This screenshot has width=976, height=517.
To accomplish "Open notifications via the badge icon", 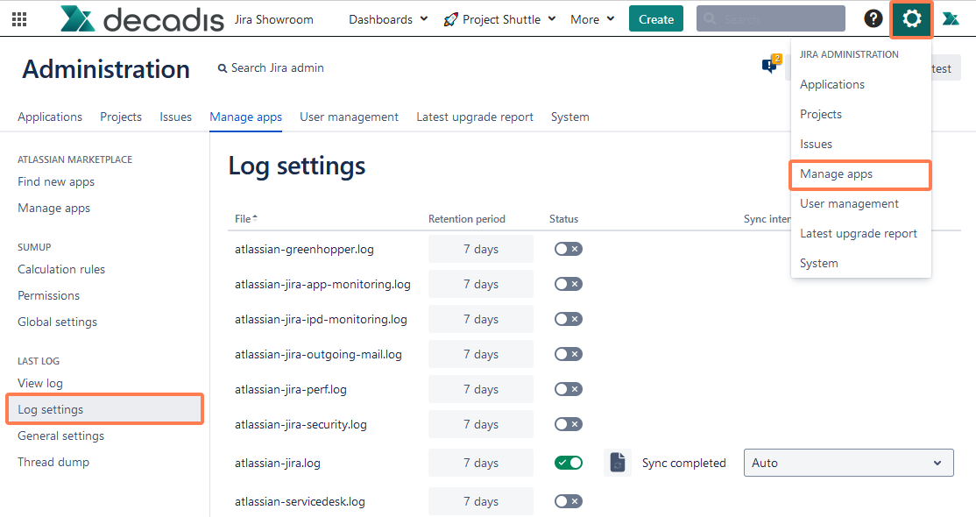I will [770, 65].
